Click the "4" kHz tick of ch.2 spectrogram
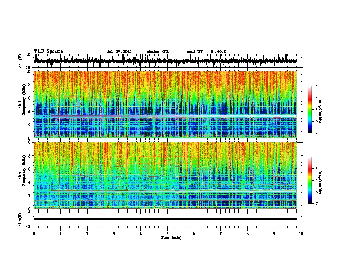Screen dimensions: 339x262 pos(30,182)
